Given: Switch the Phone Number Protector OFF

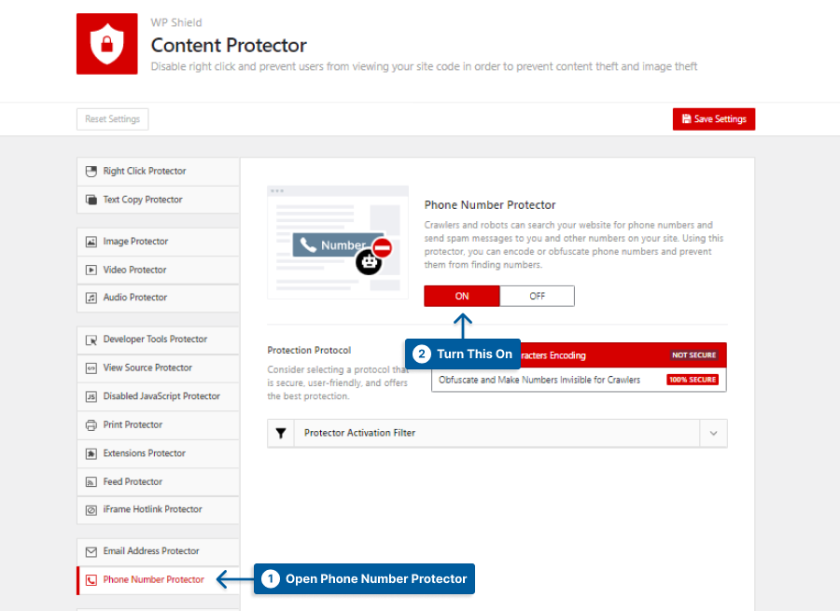Looking at the screenshot, I should (537, 296).
